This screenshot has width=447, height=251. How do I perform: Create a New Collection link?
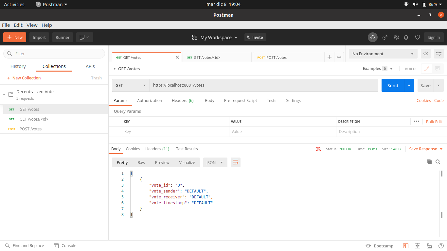coord(24,78)
